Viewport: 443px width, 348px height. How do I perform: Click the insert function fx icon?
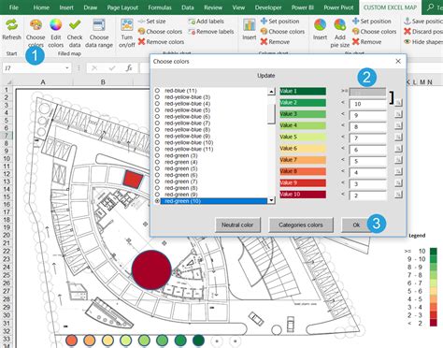pyautogui.click(x=129, y=68)
